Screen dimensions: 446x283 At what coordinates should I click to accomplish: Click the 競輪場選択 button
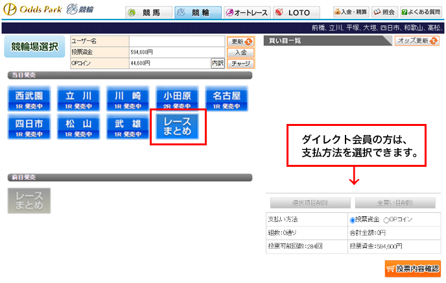35,47
